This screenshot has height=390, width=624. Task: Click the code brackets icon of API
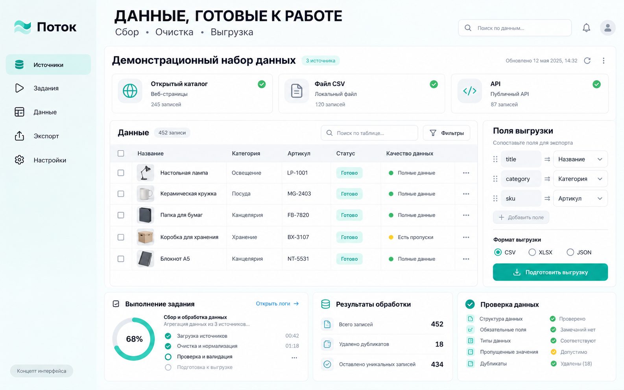470,91
